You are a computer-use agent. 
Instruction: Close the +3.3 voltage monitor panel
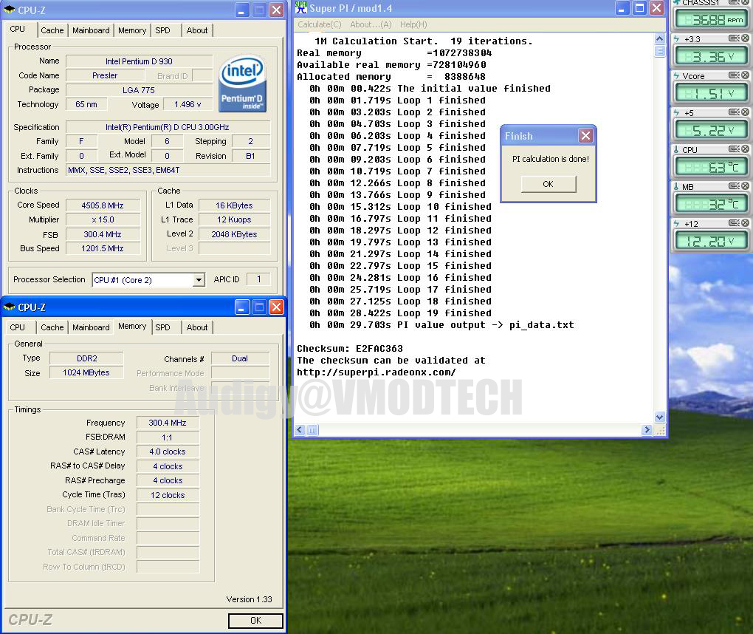point(745,38)
